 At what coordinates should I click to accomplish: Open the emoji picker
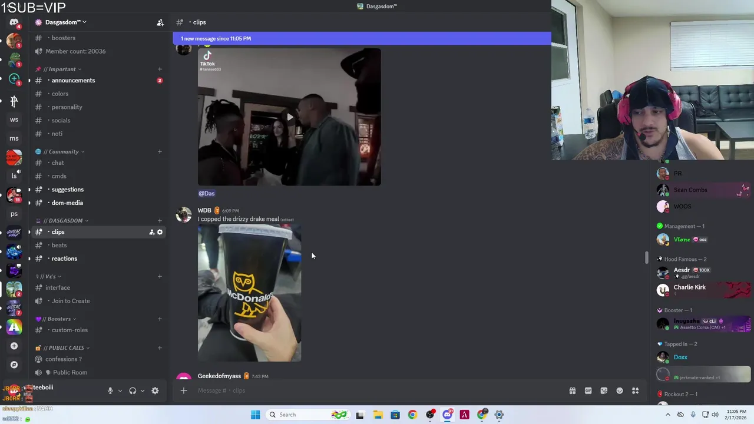point(620,390)
